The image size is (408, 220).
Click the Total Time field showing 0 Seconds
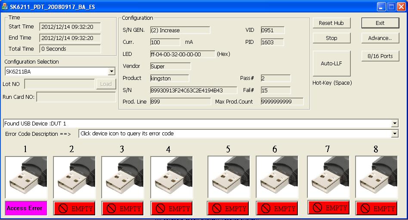(70, 49)
